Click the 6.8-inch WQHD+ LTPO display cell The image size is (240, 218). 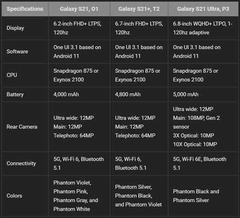click(x=203, y=28)
